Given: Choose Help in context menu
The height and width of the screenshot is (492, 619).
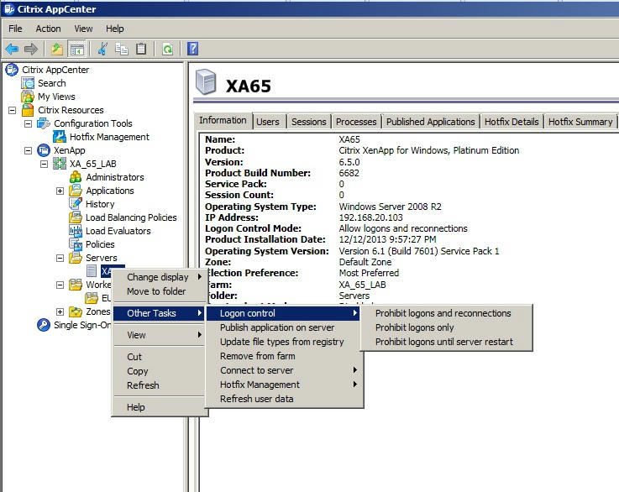Looking at the screenshot, I should 160,407.
